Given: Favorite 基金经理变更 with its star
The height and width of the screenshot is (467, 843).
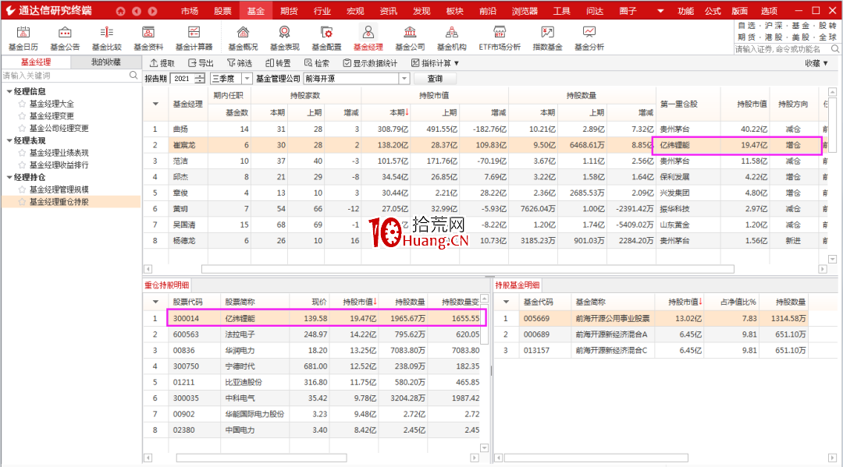Looking at the screenshot, I should (x=22, y=116).
